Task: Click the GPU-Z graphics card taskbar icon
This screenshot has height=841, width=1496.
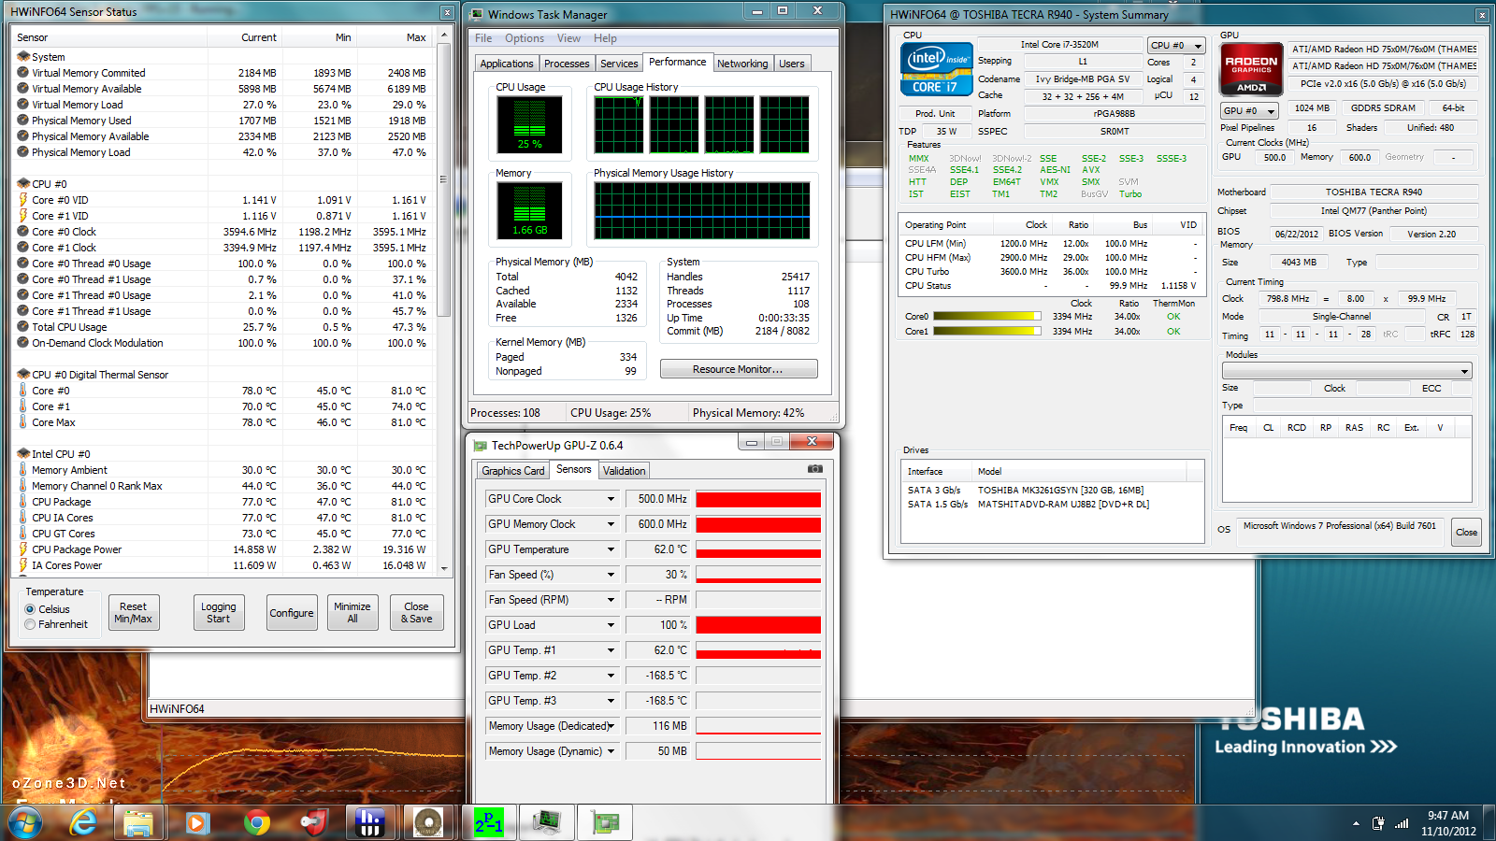Action: [x=605, y=822]
